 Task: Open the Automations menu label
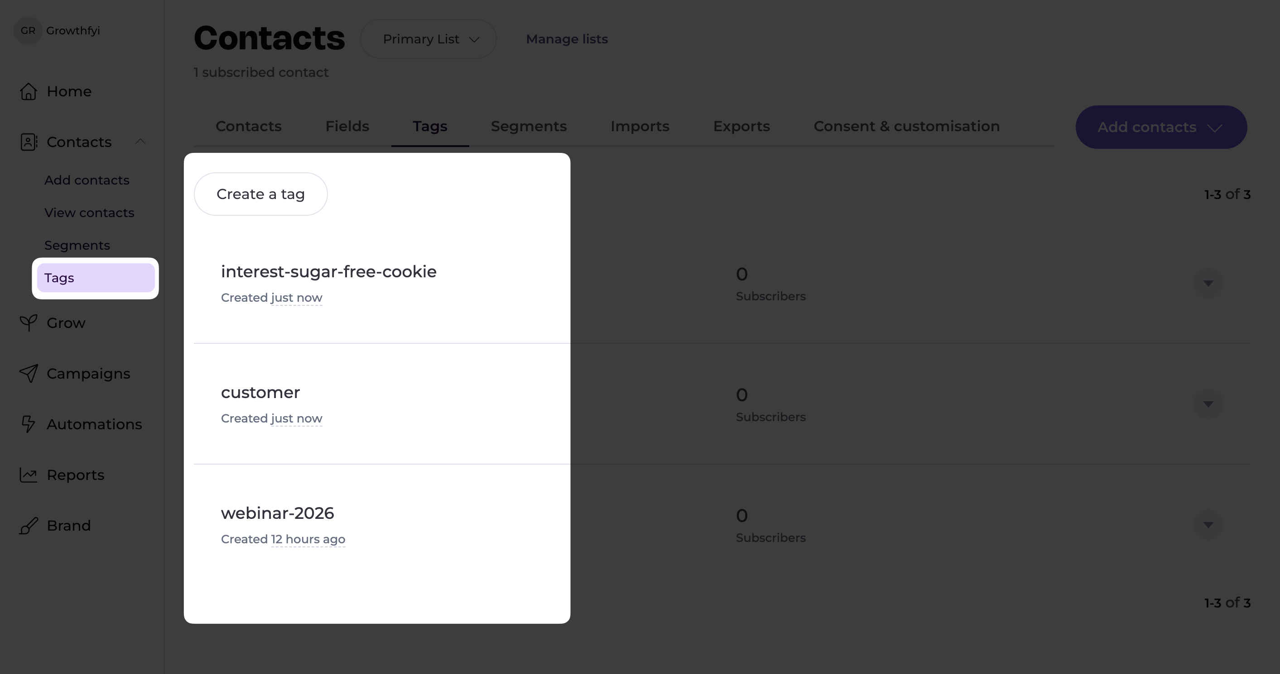tap(94, 424)
